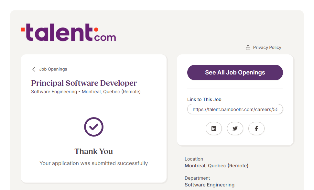This screenshot has width=314, height=190.
Task: Click the Thank You heading
Action: pos(94,151)
